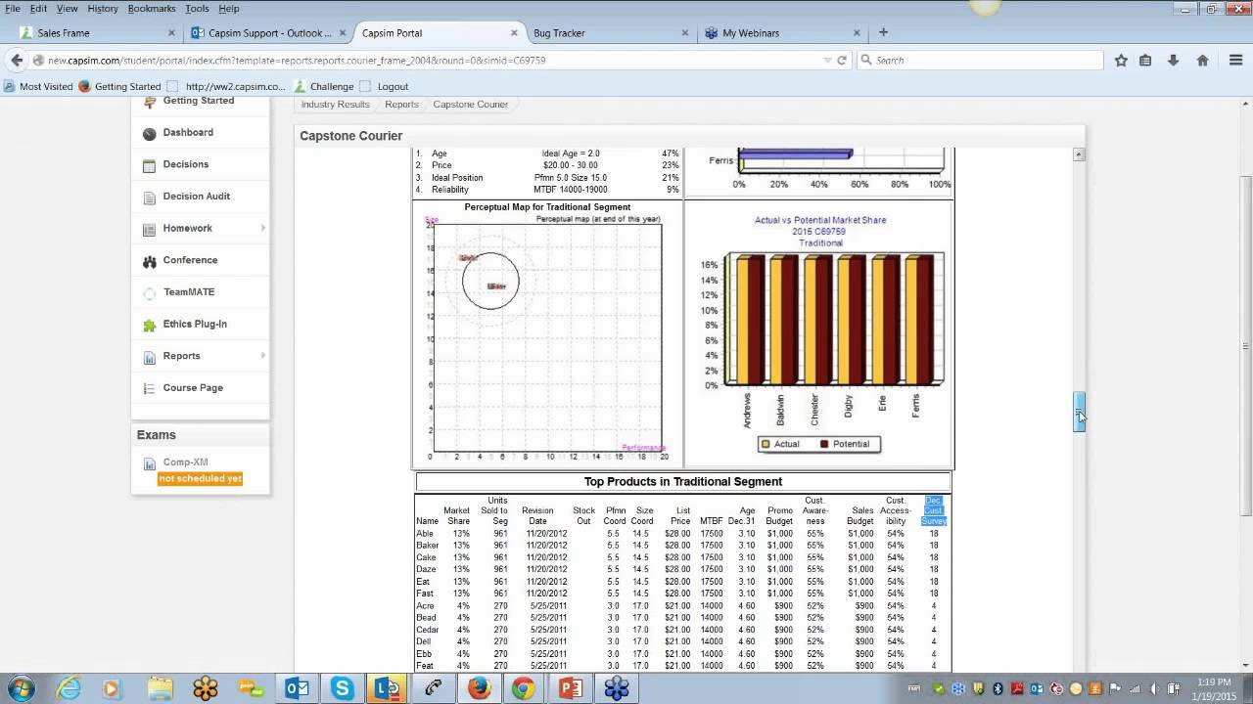Launch Internet Explorer from the taskbar
Image resolution: width=1253 pixels, height=704 pixels.
[69, 688]
